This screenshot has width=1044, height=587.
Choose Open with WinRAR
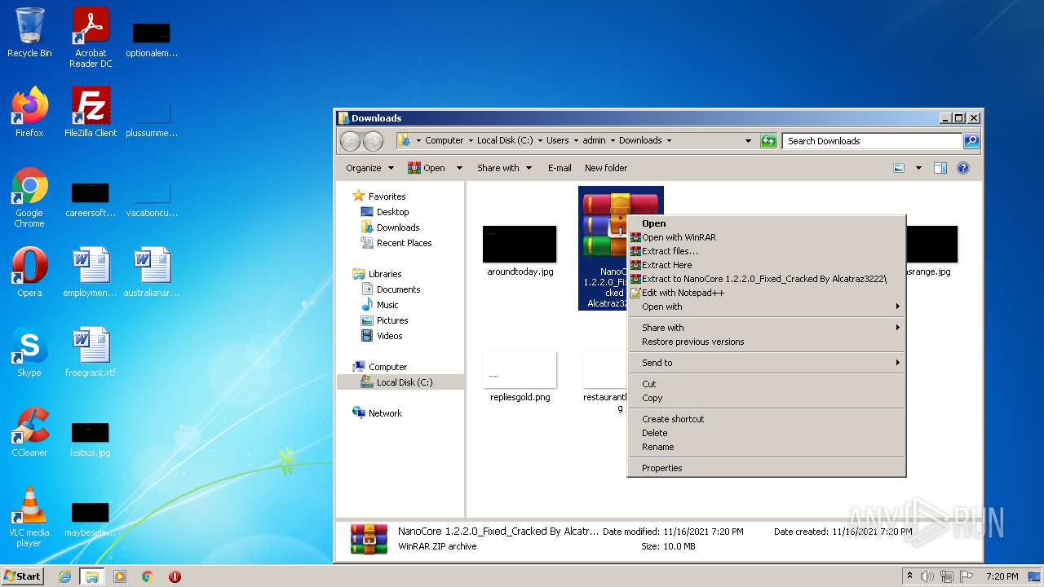[767, 237]
